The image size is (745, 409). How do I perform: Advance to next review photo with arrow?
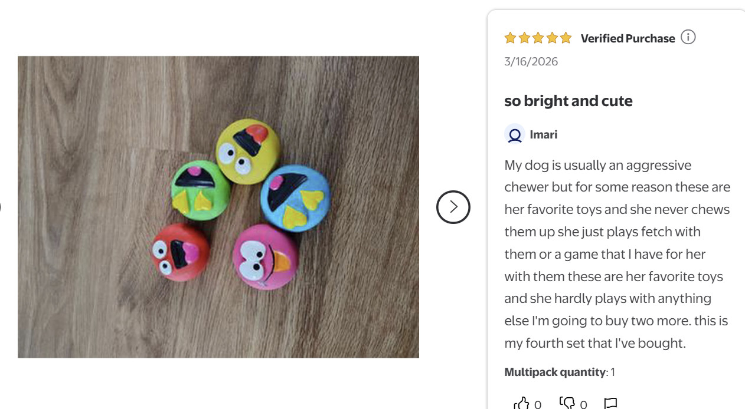tap(453, 207)
